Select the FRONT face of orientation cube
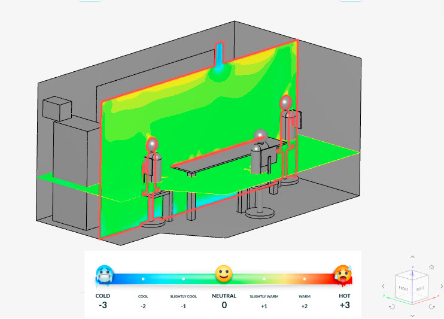444x319 pixels. pos(404,288)
